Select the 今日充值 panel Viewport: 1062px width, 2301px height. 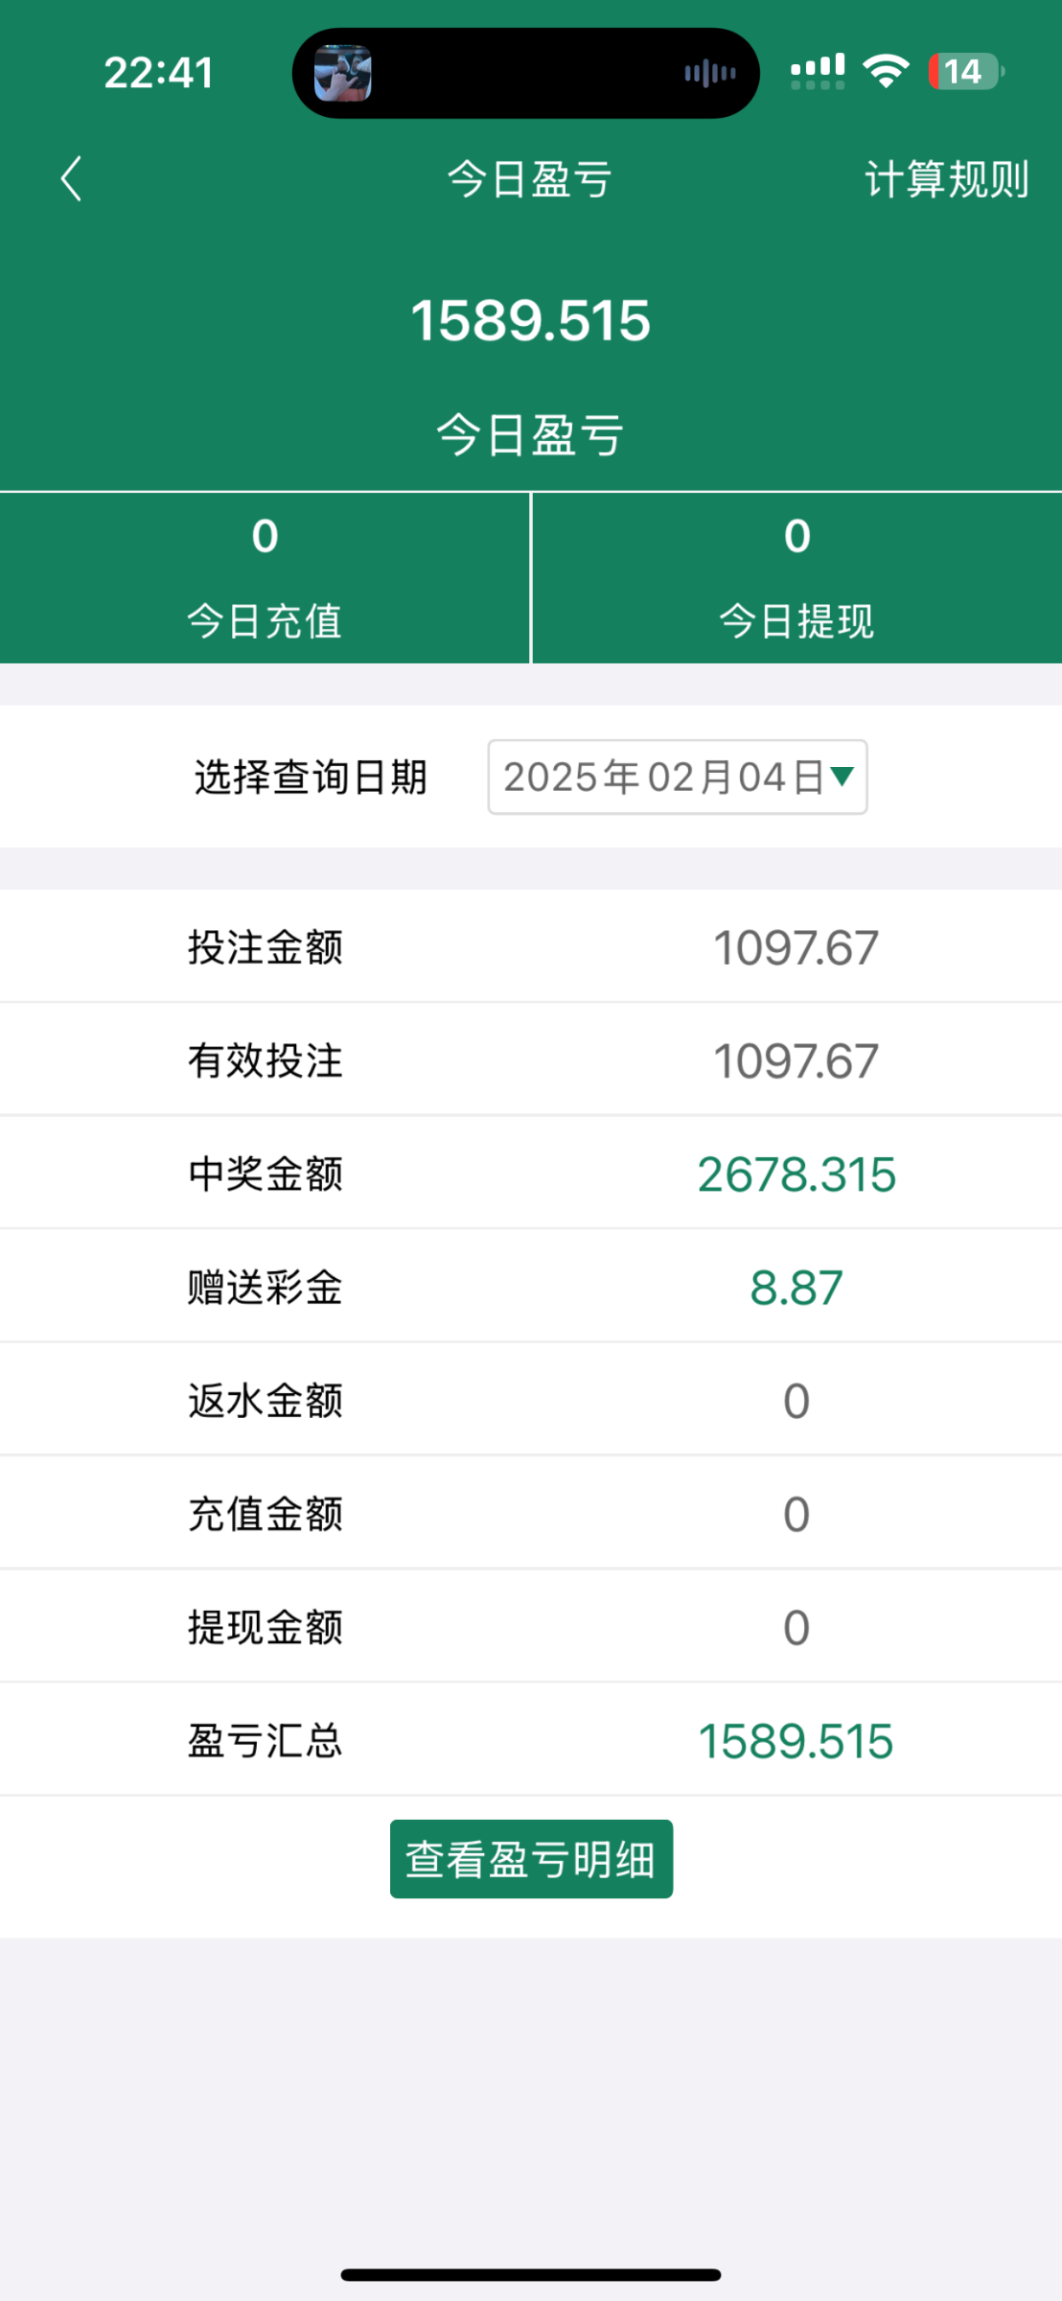(x=265, y=578)
